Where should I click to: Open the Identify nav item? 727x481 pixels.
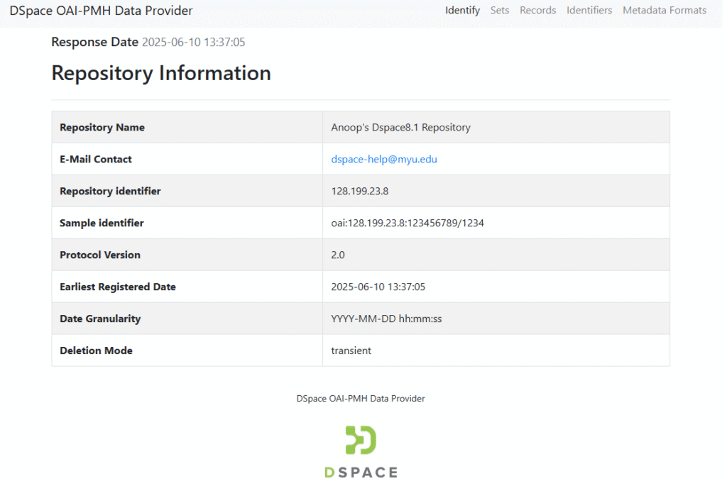tap(462, 10)
